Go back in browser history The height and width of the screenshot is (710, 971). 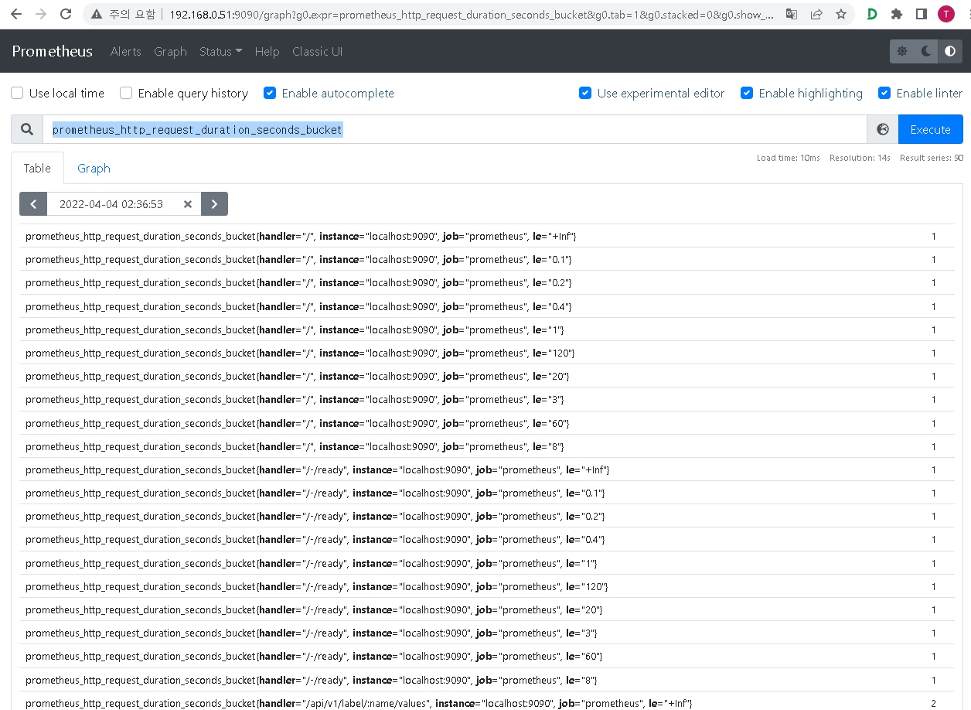(16, 14)
